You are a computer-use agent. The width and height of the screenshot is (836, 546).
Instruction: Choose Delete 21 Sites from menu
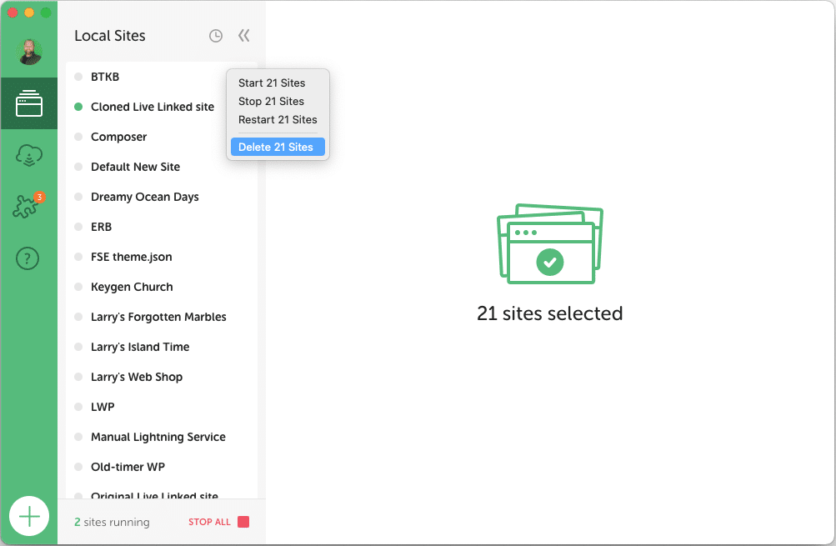[277, 147]
